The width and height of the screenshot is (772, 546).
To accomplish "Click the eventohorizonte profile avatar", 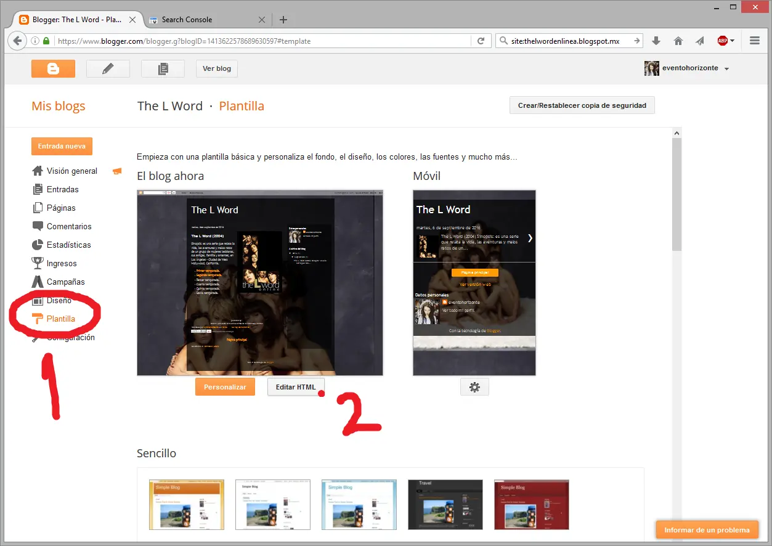I will coord(652,68).
